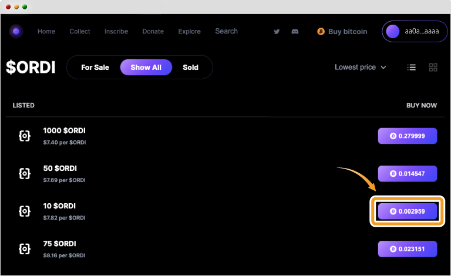The image size is (451, 276).
Task: Buy 1000 $ORDI for 0.279999
Action: pyautogui.click(x=408, y=136)
